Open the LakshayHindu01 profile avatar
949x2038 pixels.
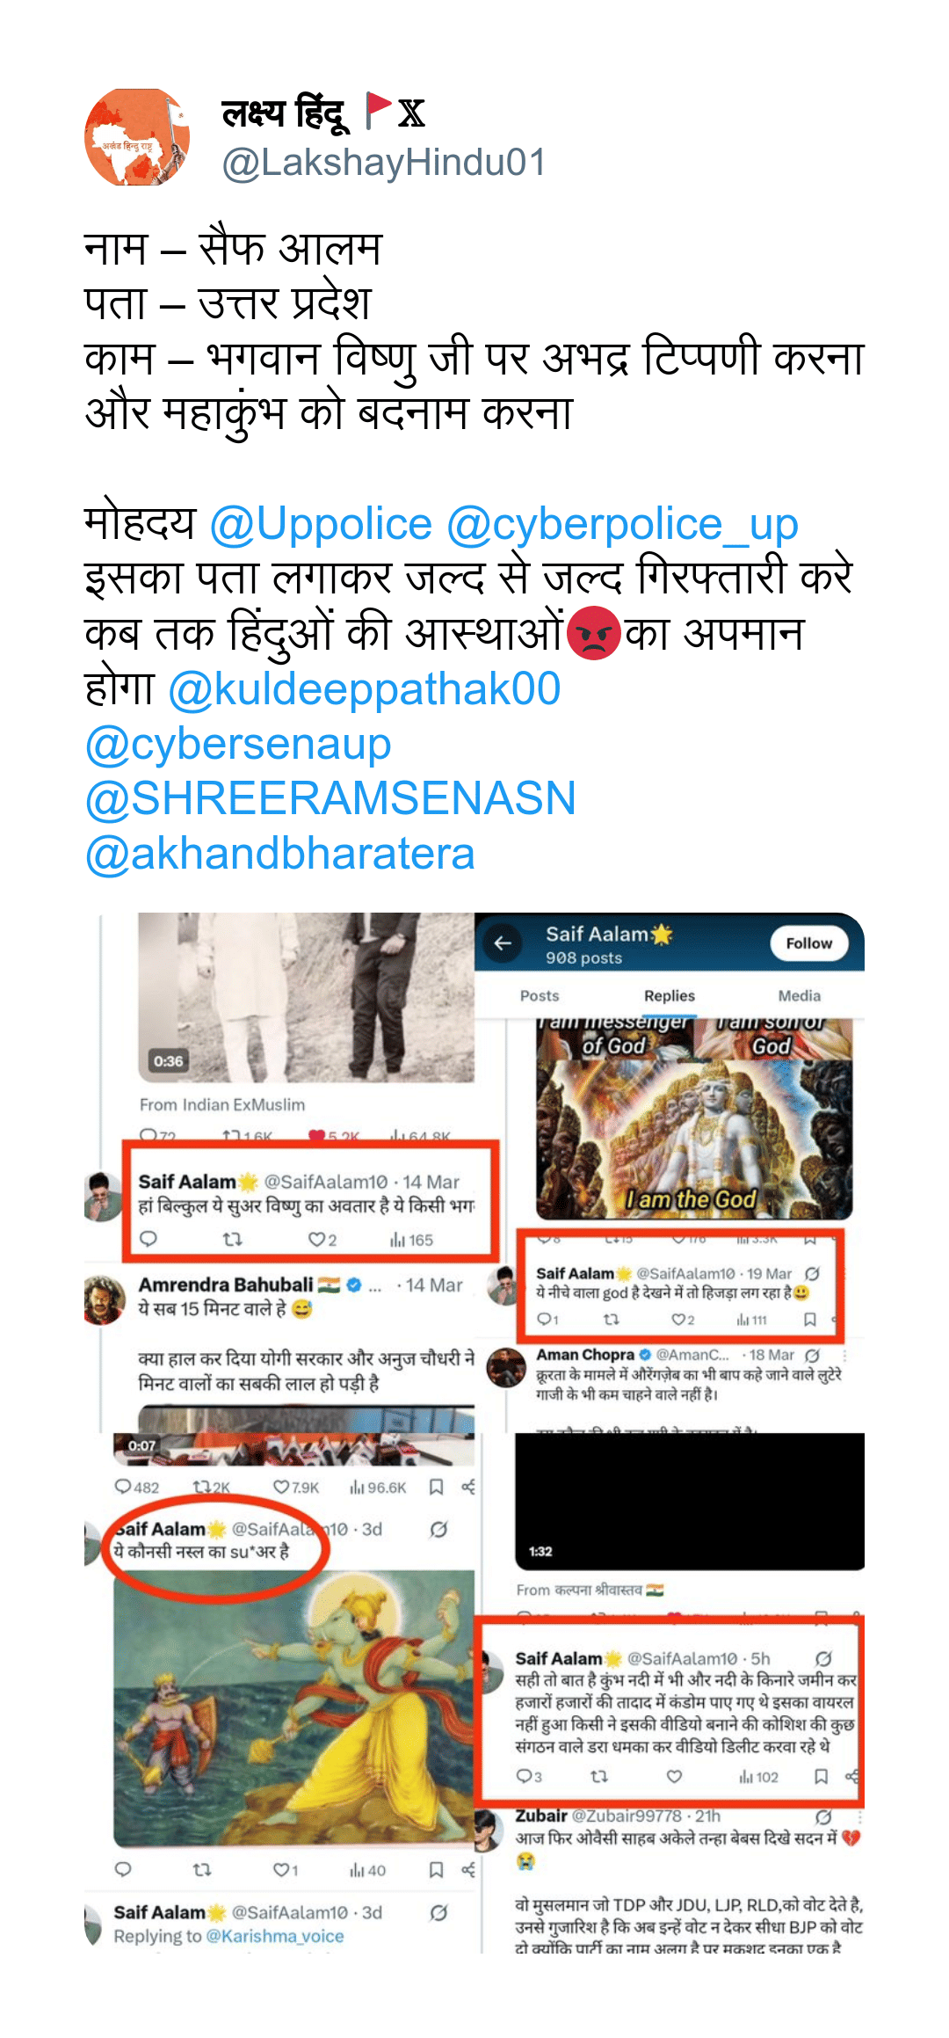[137, 136]
